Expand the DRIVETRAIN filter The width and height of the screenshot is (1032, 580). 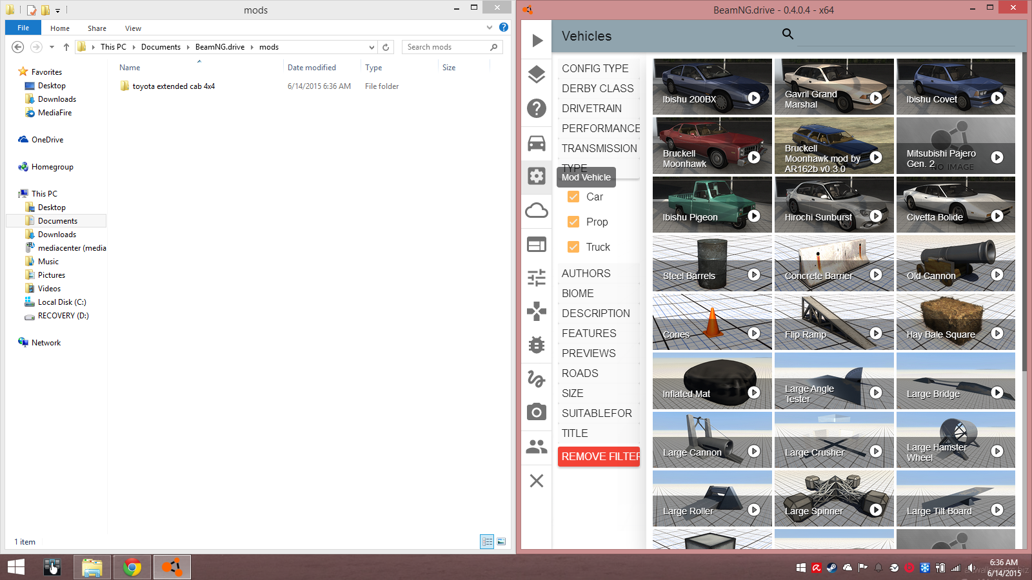pyautogui.click(x=599, y=108)
